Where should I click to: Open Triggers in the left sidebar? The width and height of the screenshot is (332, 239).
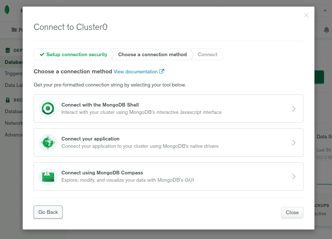tap(13, 73)
